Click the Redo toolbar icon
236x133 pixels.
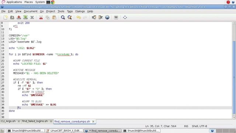[x=85, y=17]
